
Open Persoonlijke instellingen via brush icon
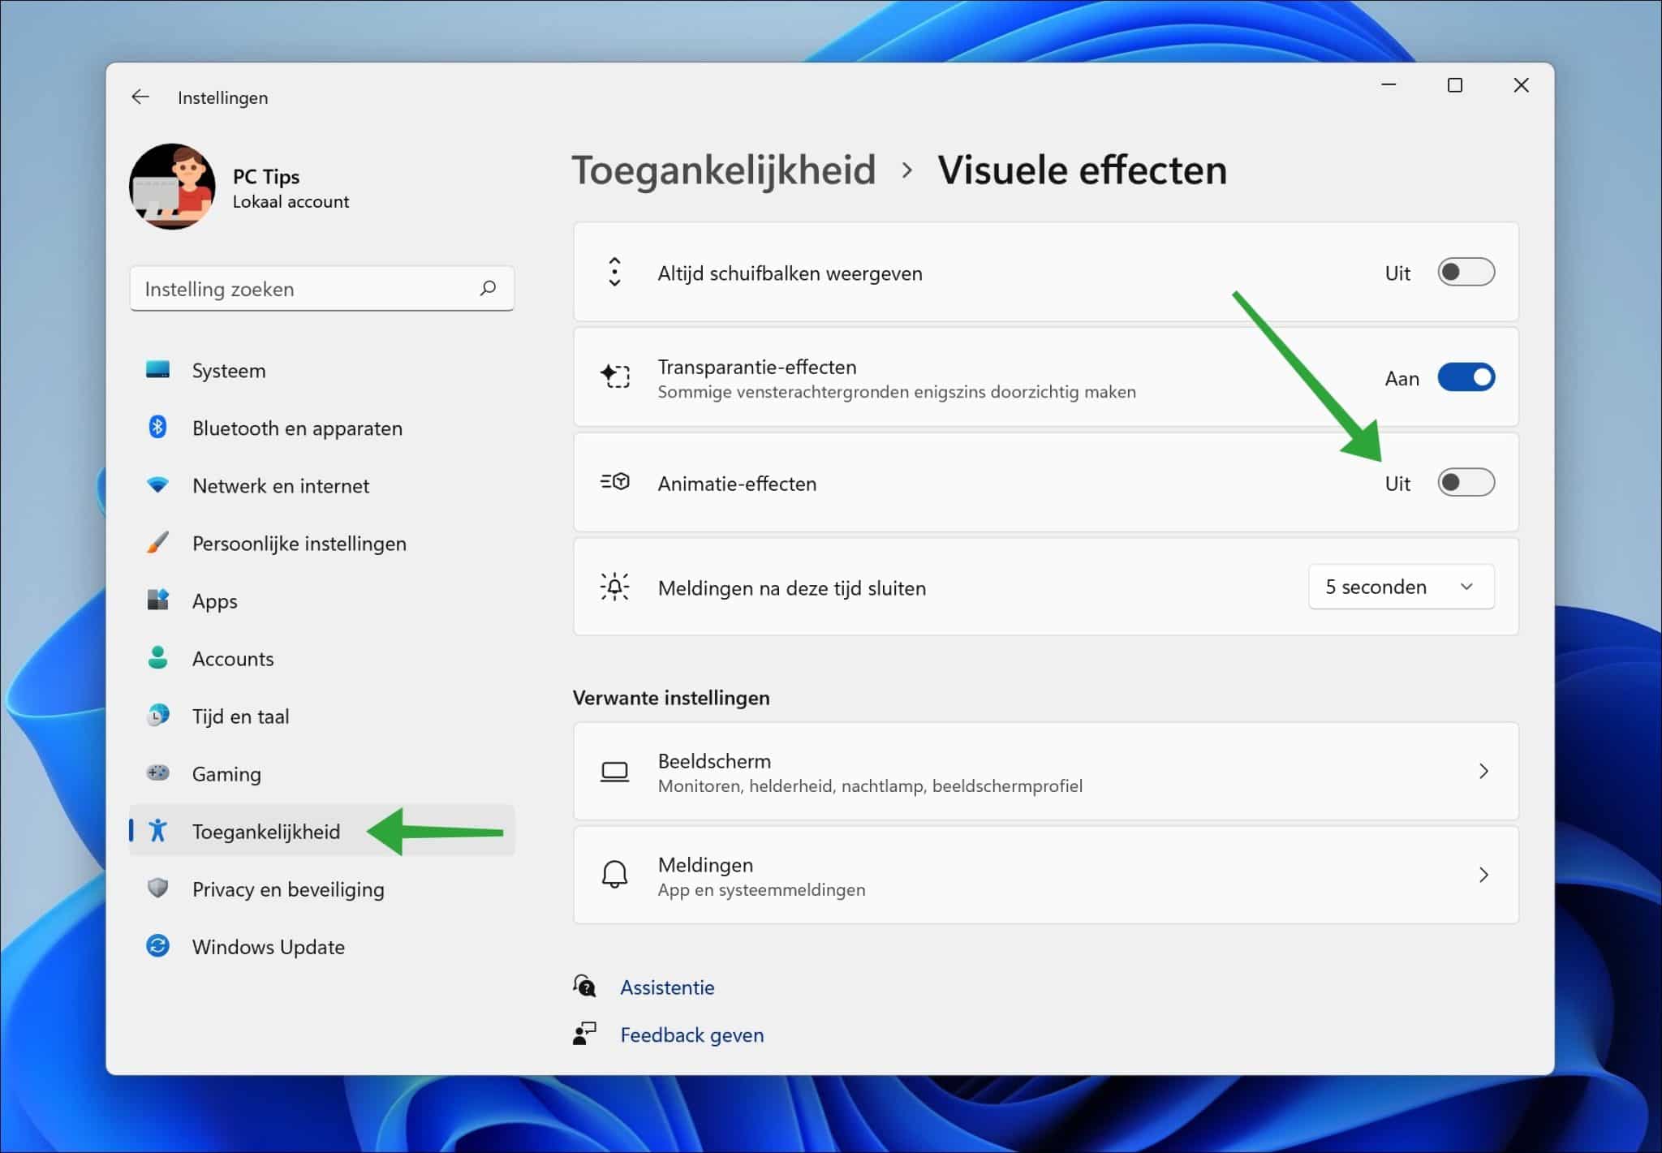pos(159,543)
